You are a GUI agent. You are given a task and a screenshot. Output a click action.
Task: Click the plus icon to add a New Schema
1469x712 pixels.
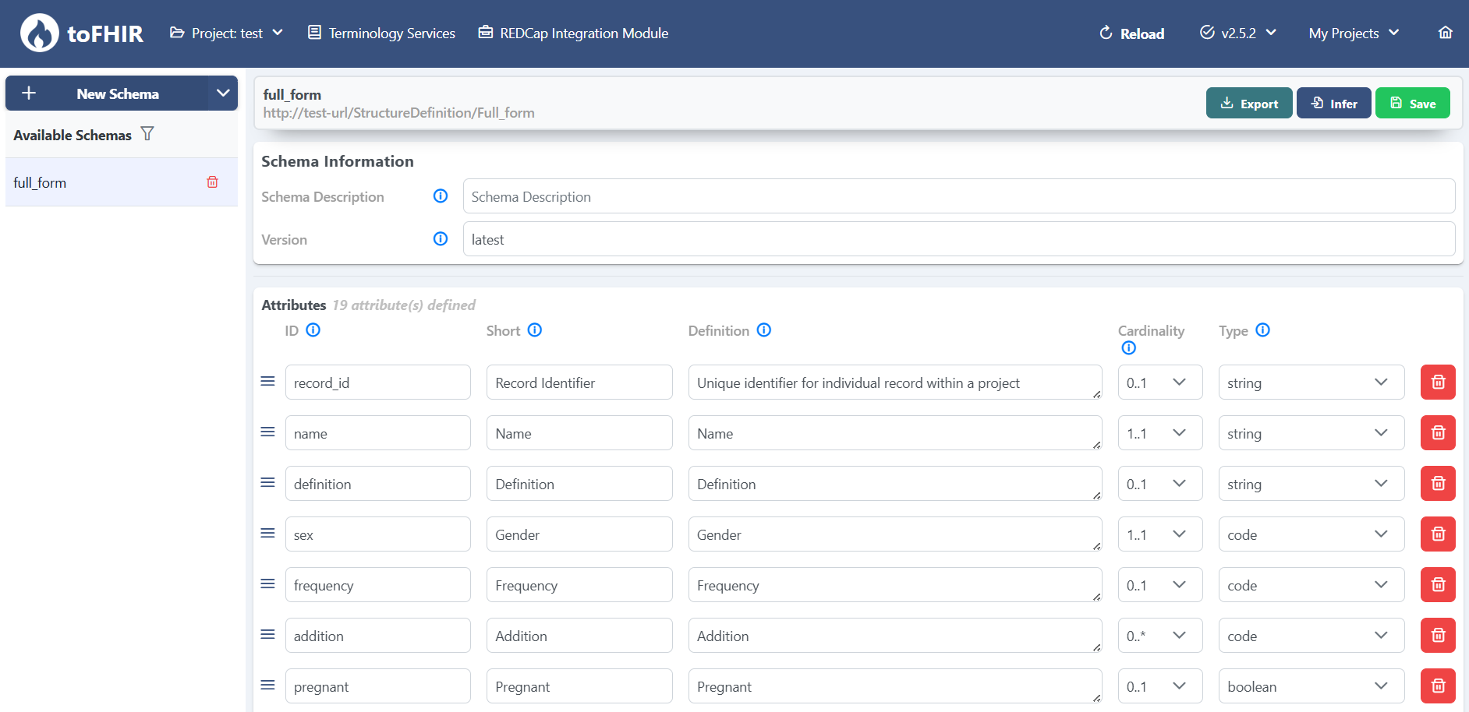pos(29,93)
